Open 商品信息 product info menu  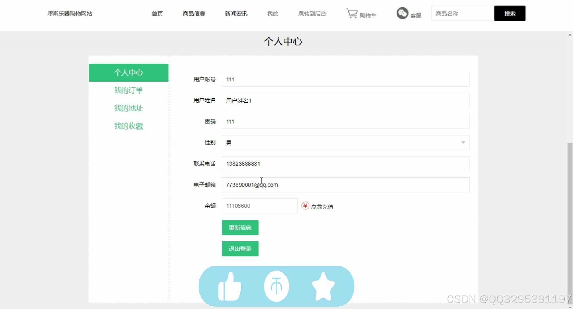(x=194, y=13)
